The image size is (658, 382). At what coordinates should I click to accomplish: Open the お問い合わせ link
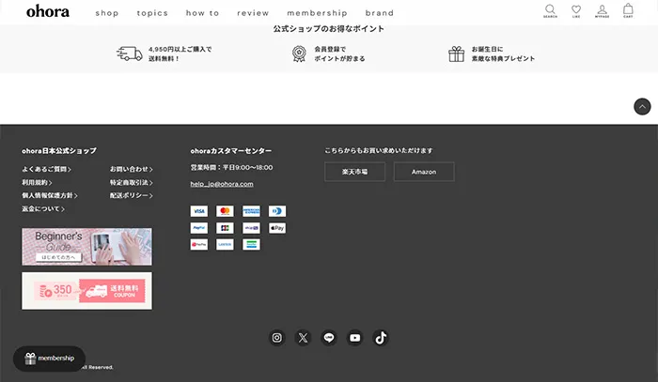point(132,169)
